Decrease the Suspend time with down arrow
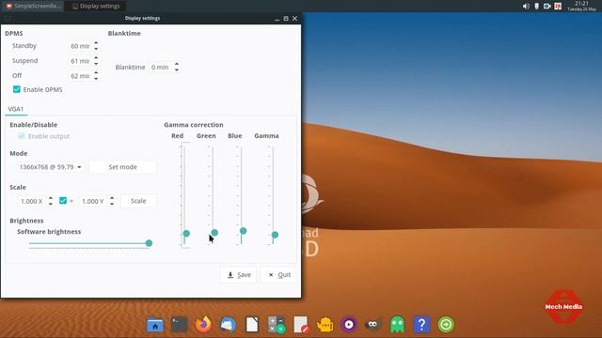This screenshot has width=602, height=338. [x=96, y=64]
